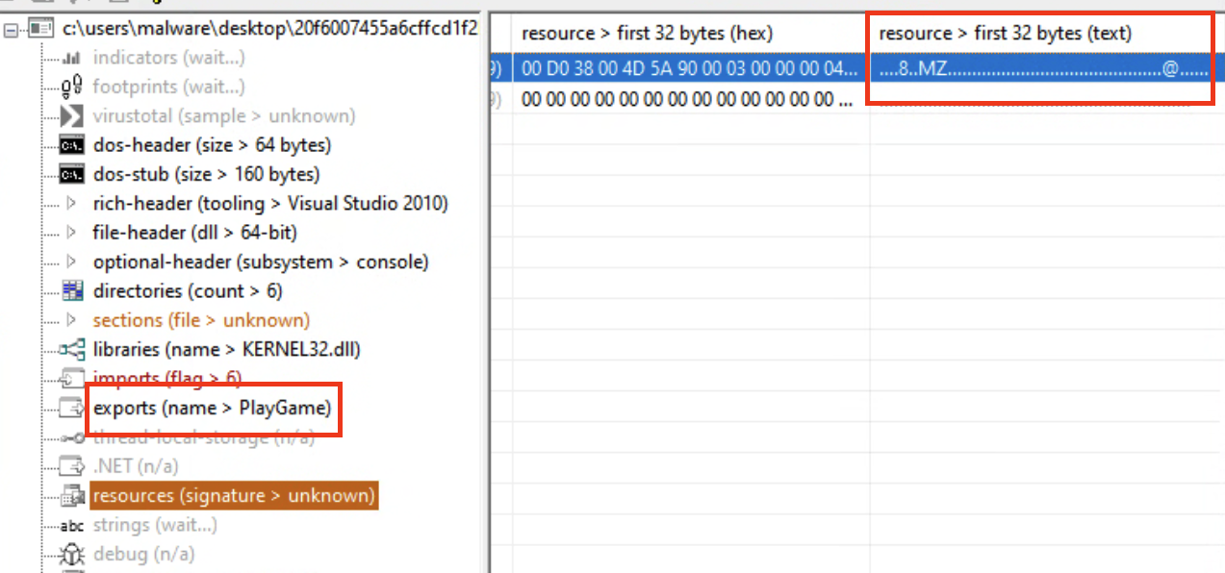Click the directories grid icon
The width and height of the screenshot is (1225, 573).
pyautogui.click(x=72, y=290)
